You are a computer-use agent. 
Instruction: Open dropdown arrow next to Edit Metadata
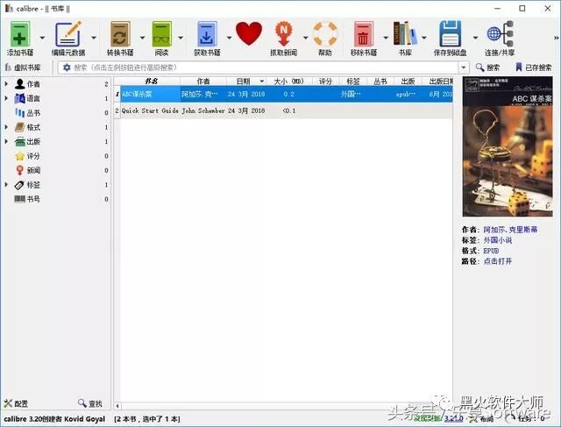94,37
